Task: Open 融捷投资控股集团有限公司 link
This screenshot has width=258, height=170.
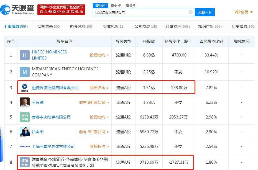Action: [x=55, y=88]
